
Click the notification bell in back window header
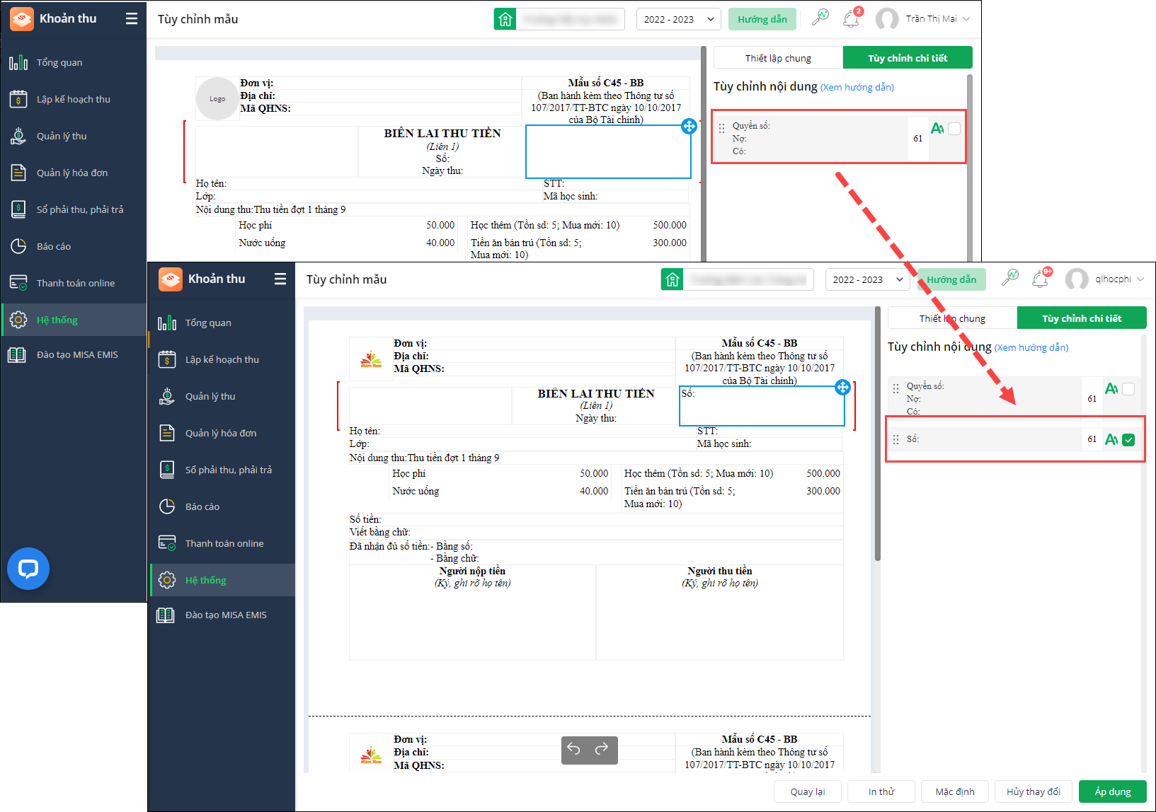point(852,18)
